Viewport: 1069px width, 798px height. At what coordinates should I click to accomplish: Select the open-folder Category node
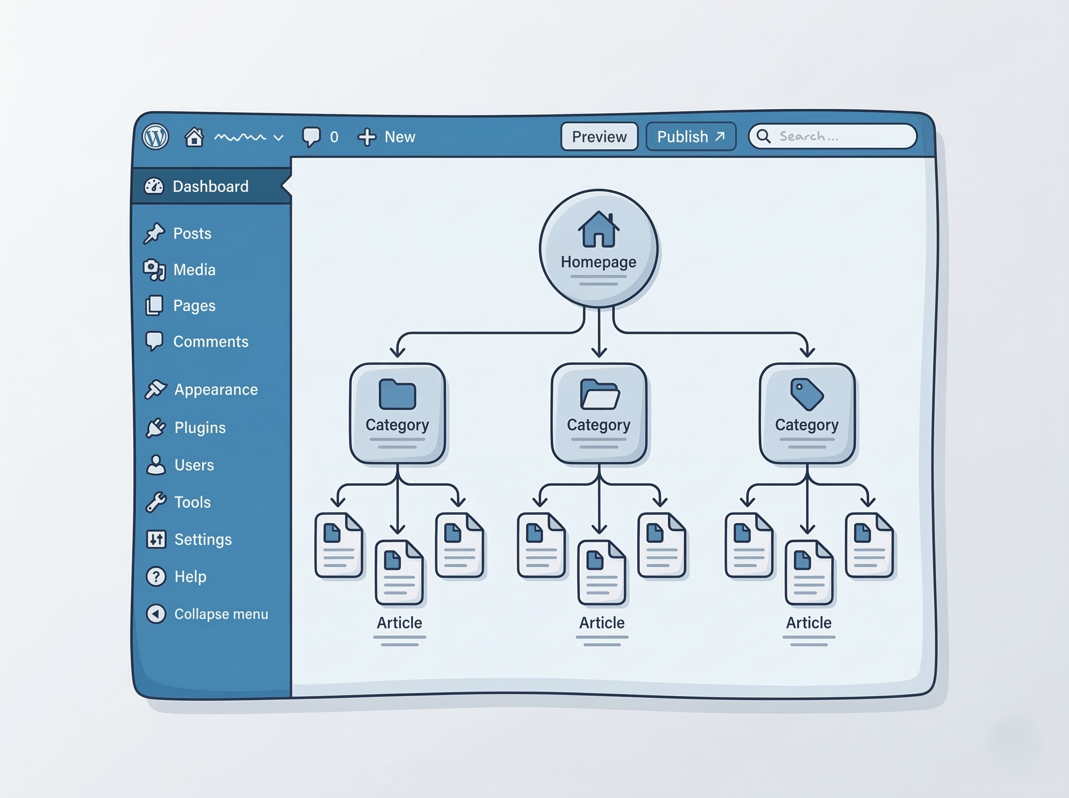599,414
